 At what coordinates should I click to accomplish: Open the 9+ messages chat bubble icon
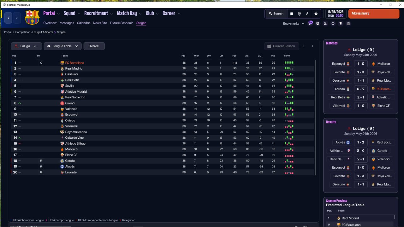click(x=310, y=23)
